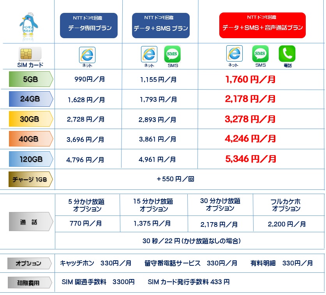Image resolution: width=326 pixels, height=295 pixels.
Task: Choose the green 5GB capacity tag
Action: point(31,79)
